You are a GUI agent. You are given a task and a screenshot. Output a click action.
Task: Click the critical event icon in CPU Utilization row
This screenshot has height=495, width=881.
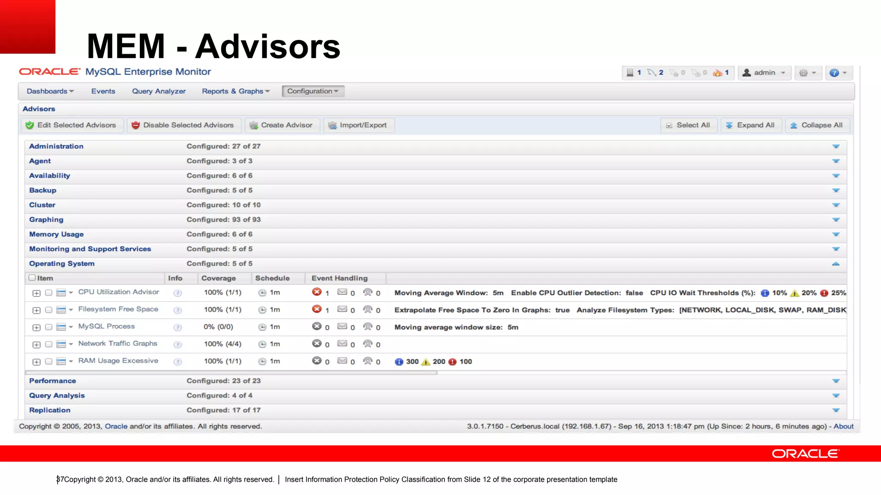317,292
